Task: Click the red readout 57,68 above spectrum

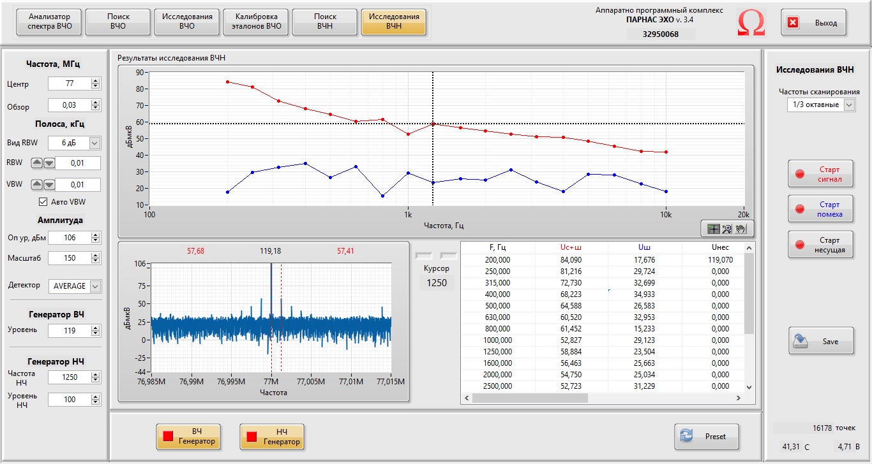Action: point(196,251)
